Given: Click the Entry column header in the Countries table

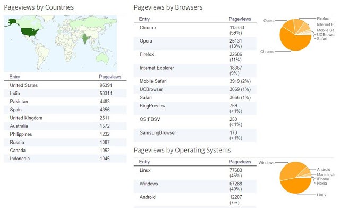Looking at the screenshot, I should [14, 77].
